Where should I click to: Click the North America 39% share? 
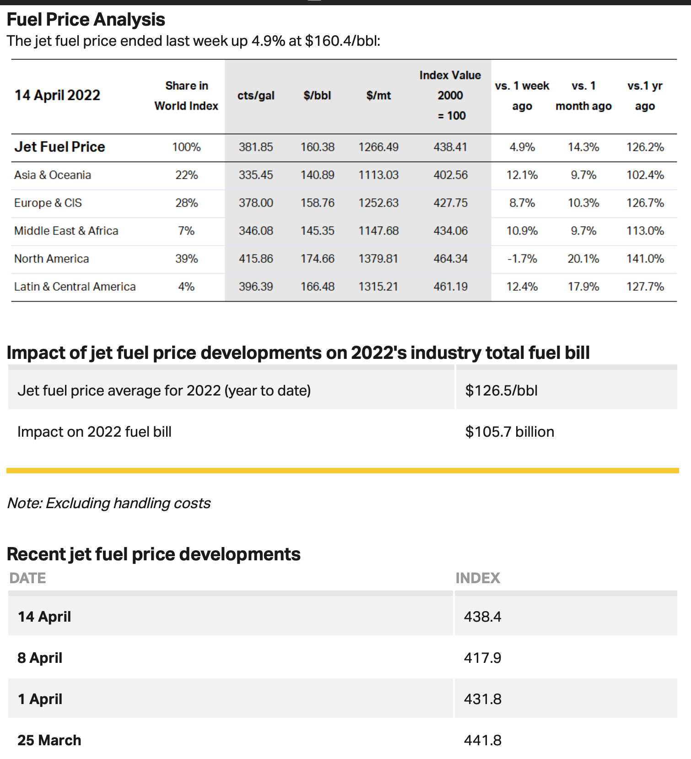186,259
